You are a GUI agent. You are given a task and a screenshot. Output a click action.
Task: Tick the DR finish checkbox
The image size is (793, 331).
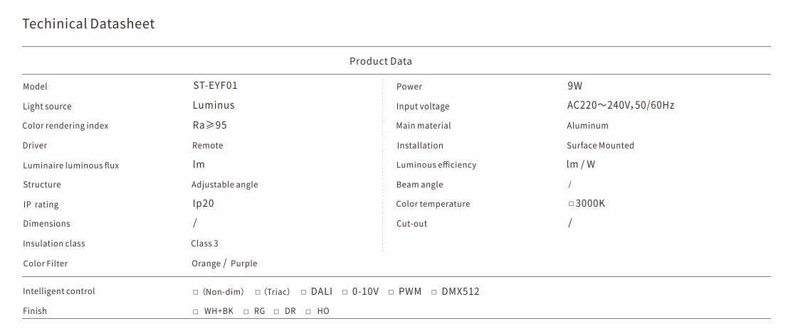tap(277, 311)
